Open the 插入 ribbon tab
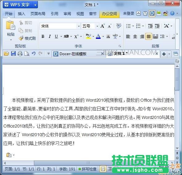182x175 pixels. (21, 14)
